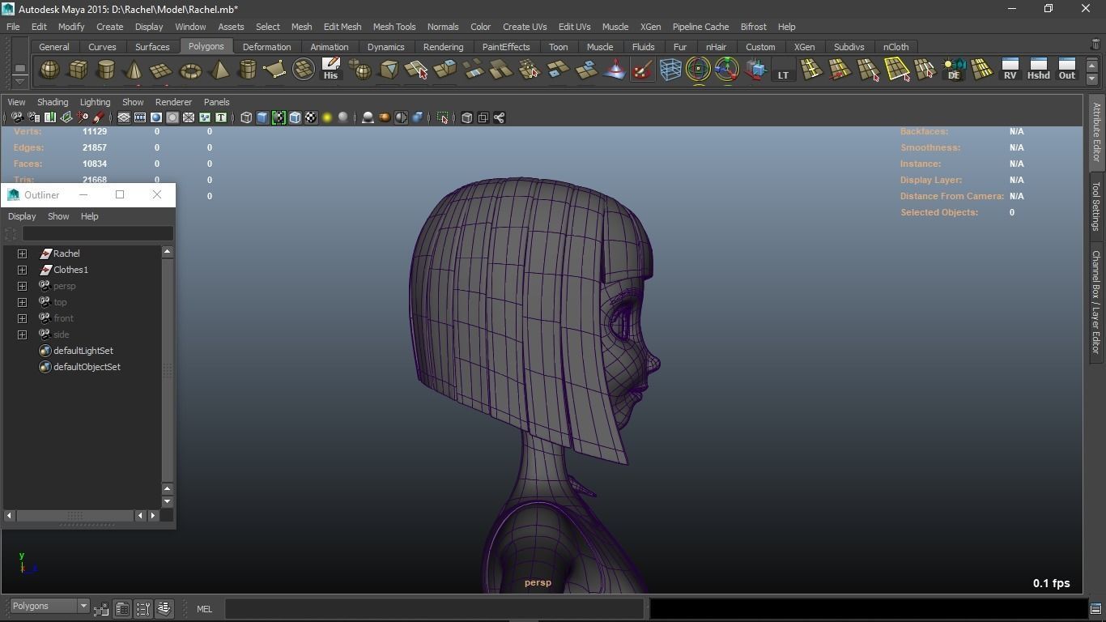This screenshot has height=622, width=1106.
Task: Create a polygon pyramid from the shelf
Action: click(x=219, y=70)
